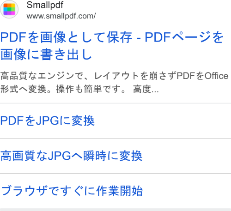Click 'JPG' in the 'PDFをJPGに変換' link
The image size is (231, 211).
click(48, 121)
